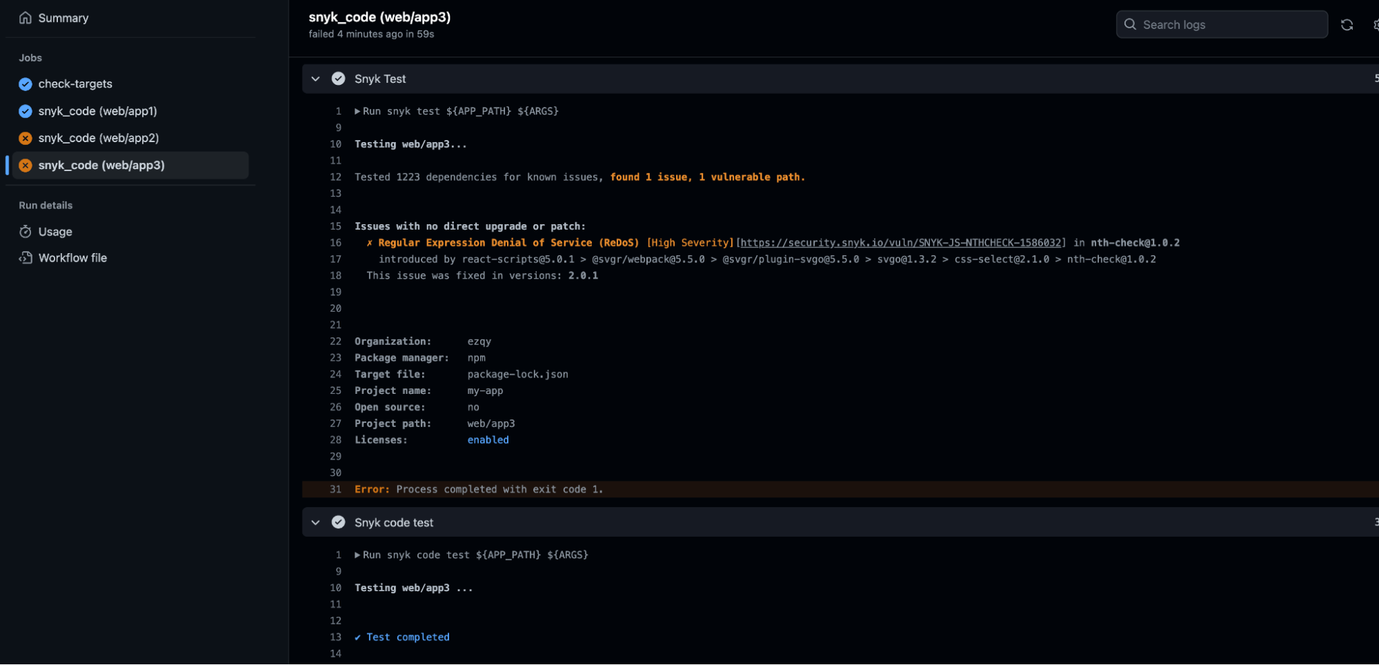This screenshot has height=665, width=1379.
Task: Click the Snyk Test step header
Action: coord(840,79)
